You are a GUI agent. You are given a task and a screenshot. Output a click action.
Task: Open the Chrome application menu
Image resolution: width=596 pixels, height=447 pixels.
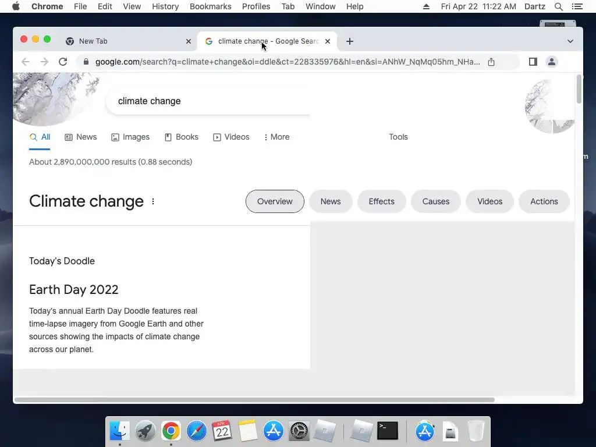47,6
